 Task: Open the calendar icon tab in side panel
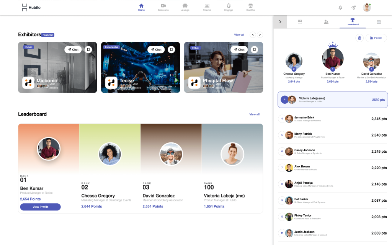[x=379, y=22]
